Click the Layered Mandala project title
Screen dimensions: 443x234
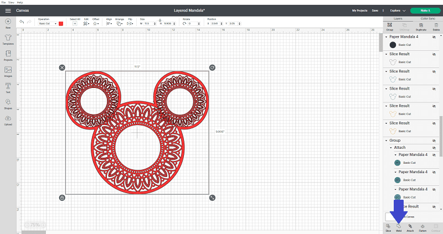(189, 11)
